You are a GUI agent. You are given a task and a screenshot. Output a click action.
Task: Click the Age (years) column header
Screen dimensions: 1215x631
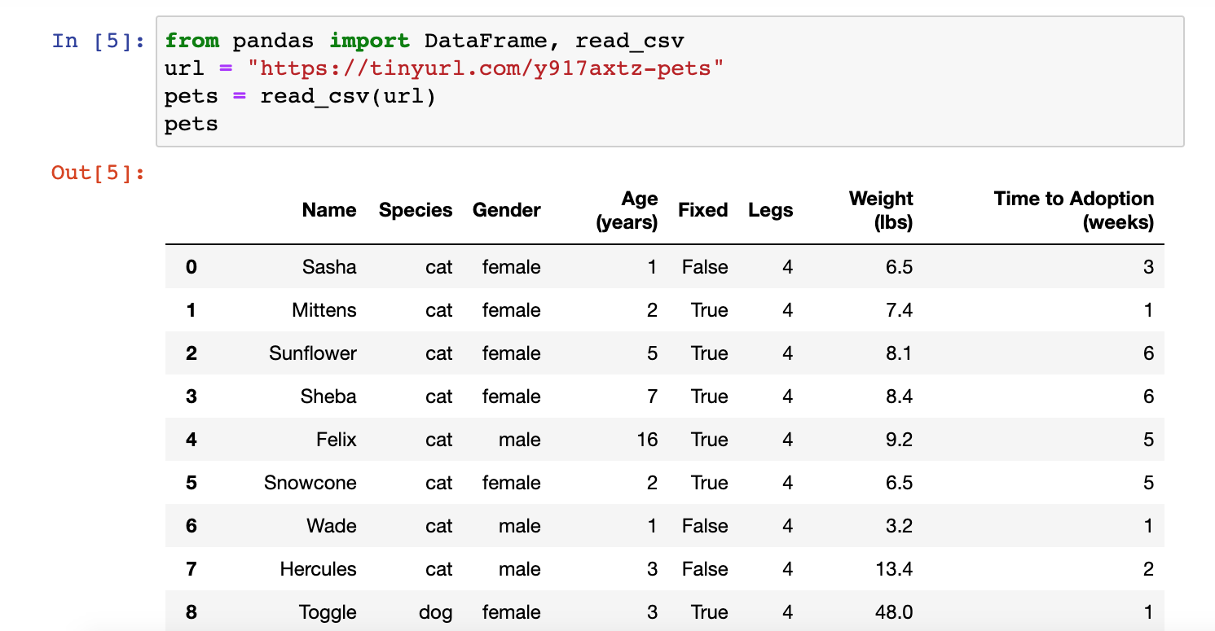click(627, 211)
